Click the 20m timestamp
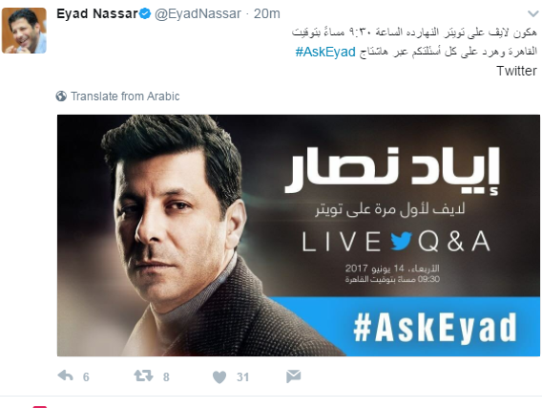Viewport: 542px width, 408px height. [267, 13]
